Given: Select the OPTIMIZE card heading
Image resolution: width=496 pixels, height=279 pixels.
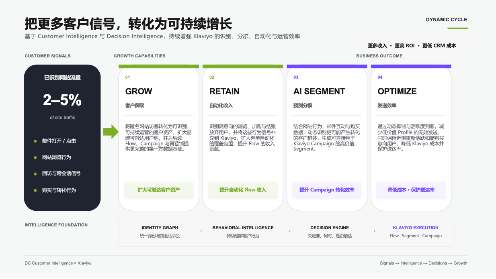Looking at the screenshot, I should (x=397, y=92).
